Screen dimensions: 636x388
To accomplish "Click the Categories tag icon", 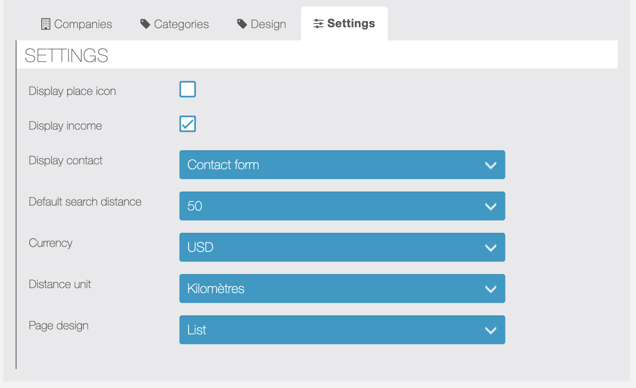I will click(145, 24).
